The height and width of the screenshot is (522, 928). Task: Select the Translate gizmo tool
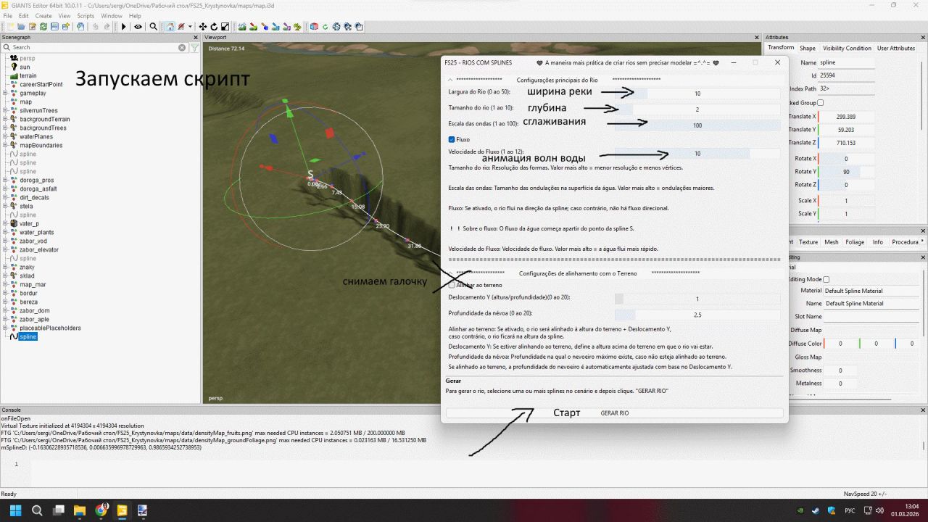point(204,26)
